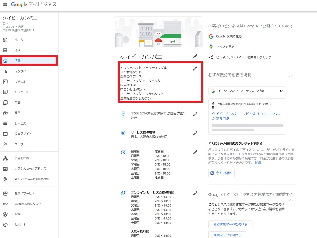Click the Google 広告にリンク link icon
Image resolution: width=317 pixels, height=238 pixels.
pos(5,204)
